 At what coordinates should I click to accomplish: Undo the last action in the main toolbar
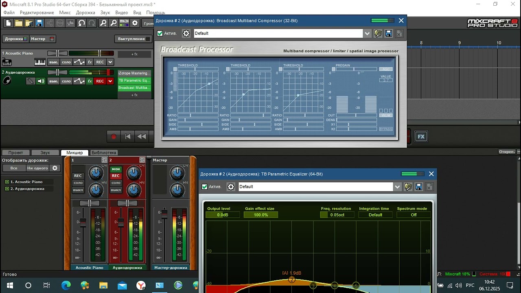click(x=82, y=23)
